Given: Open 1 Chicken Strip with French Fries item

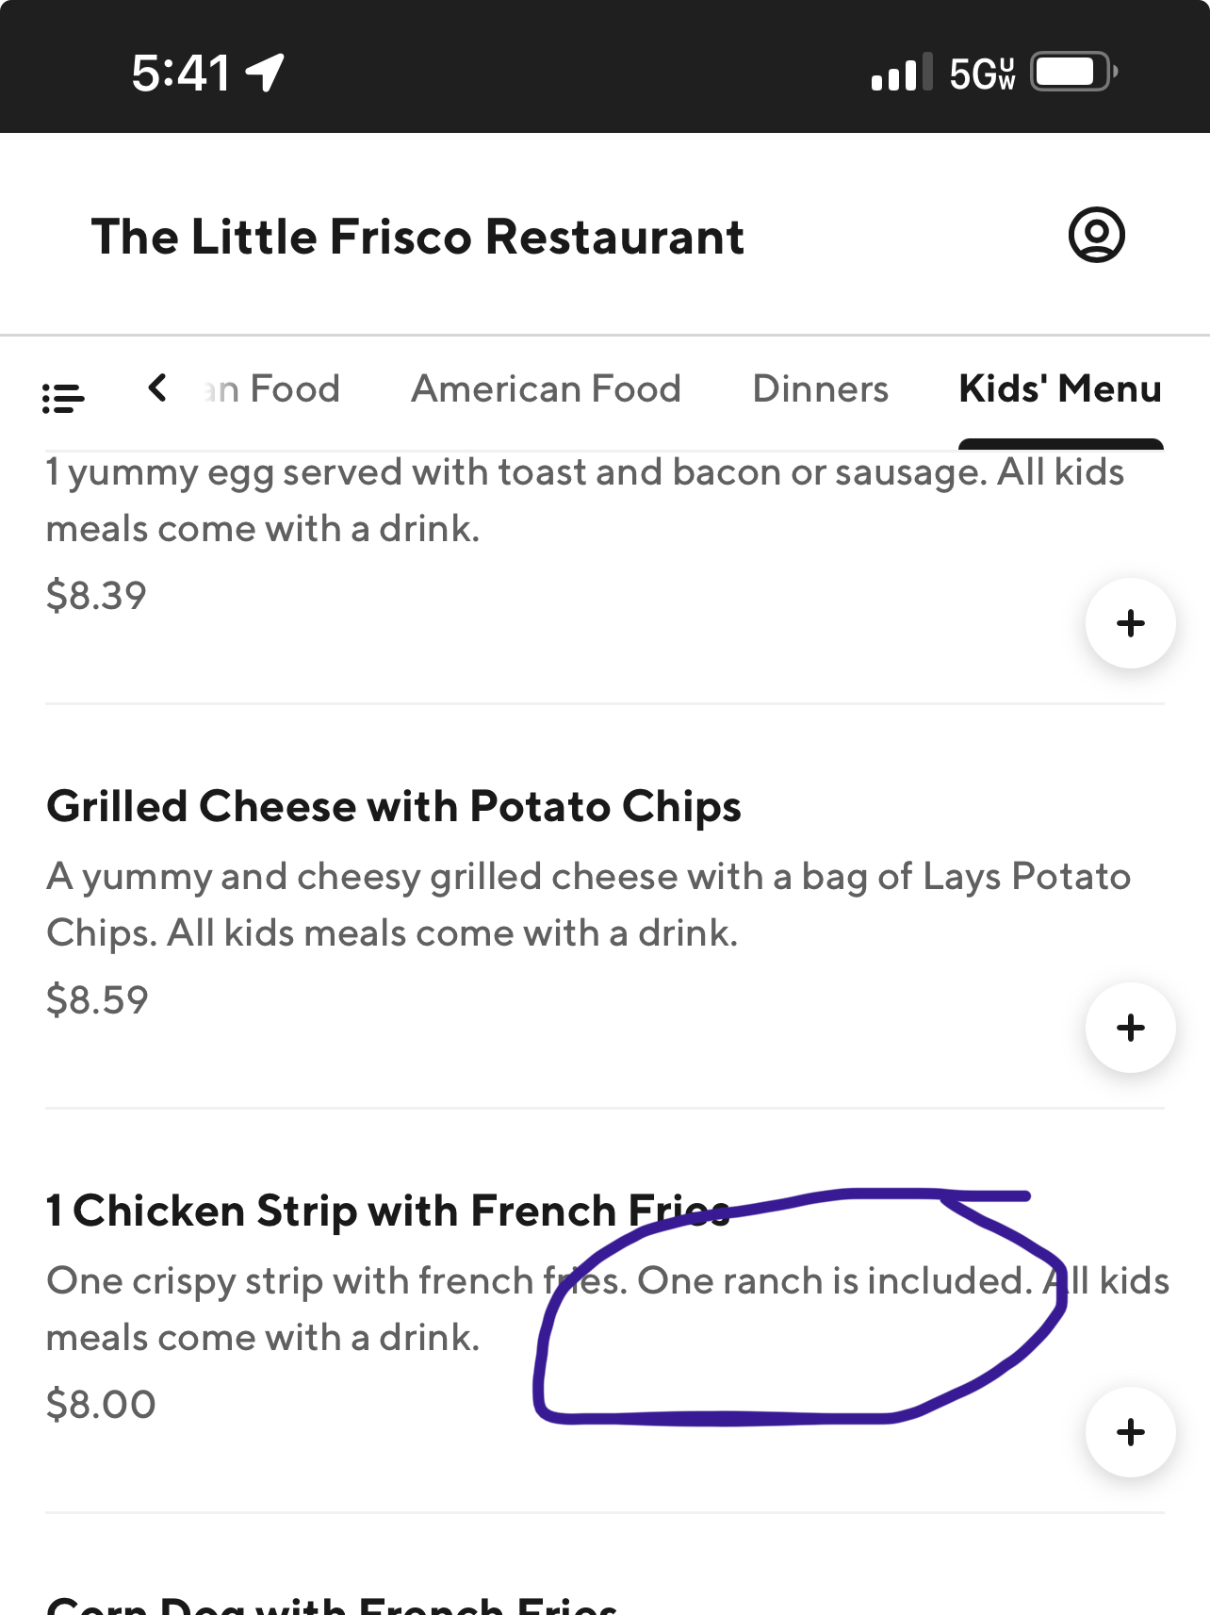Looking at the screenshot, I should (x=388, y=1211).
